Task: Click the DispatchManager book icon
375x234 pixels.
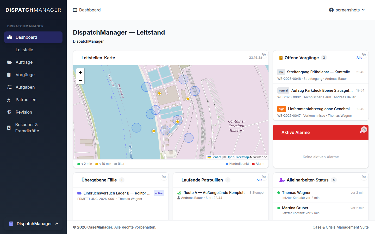Action: point(11,224)
